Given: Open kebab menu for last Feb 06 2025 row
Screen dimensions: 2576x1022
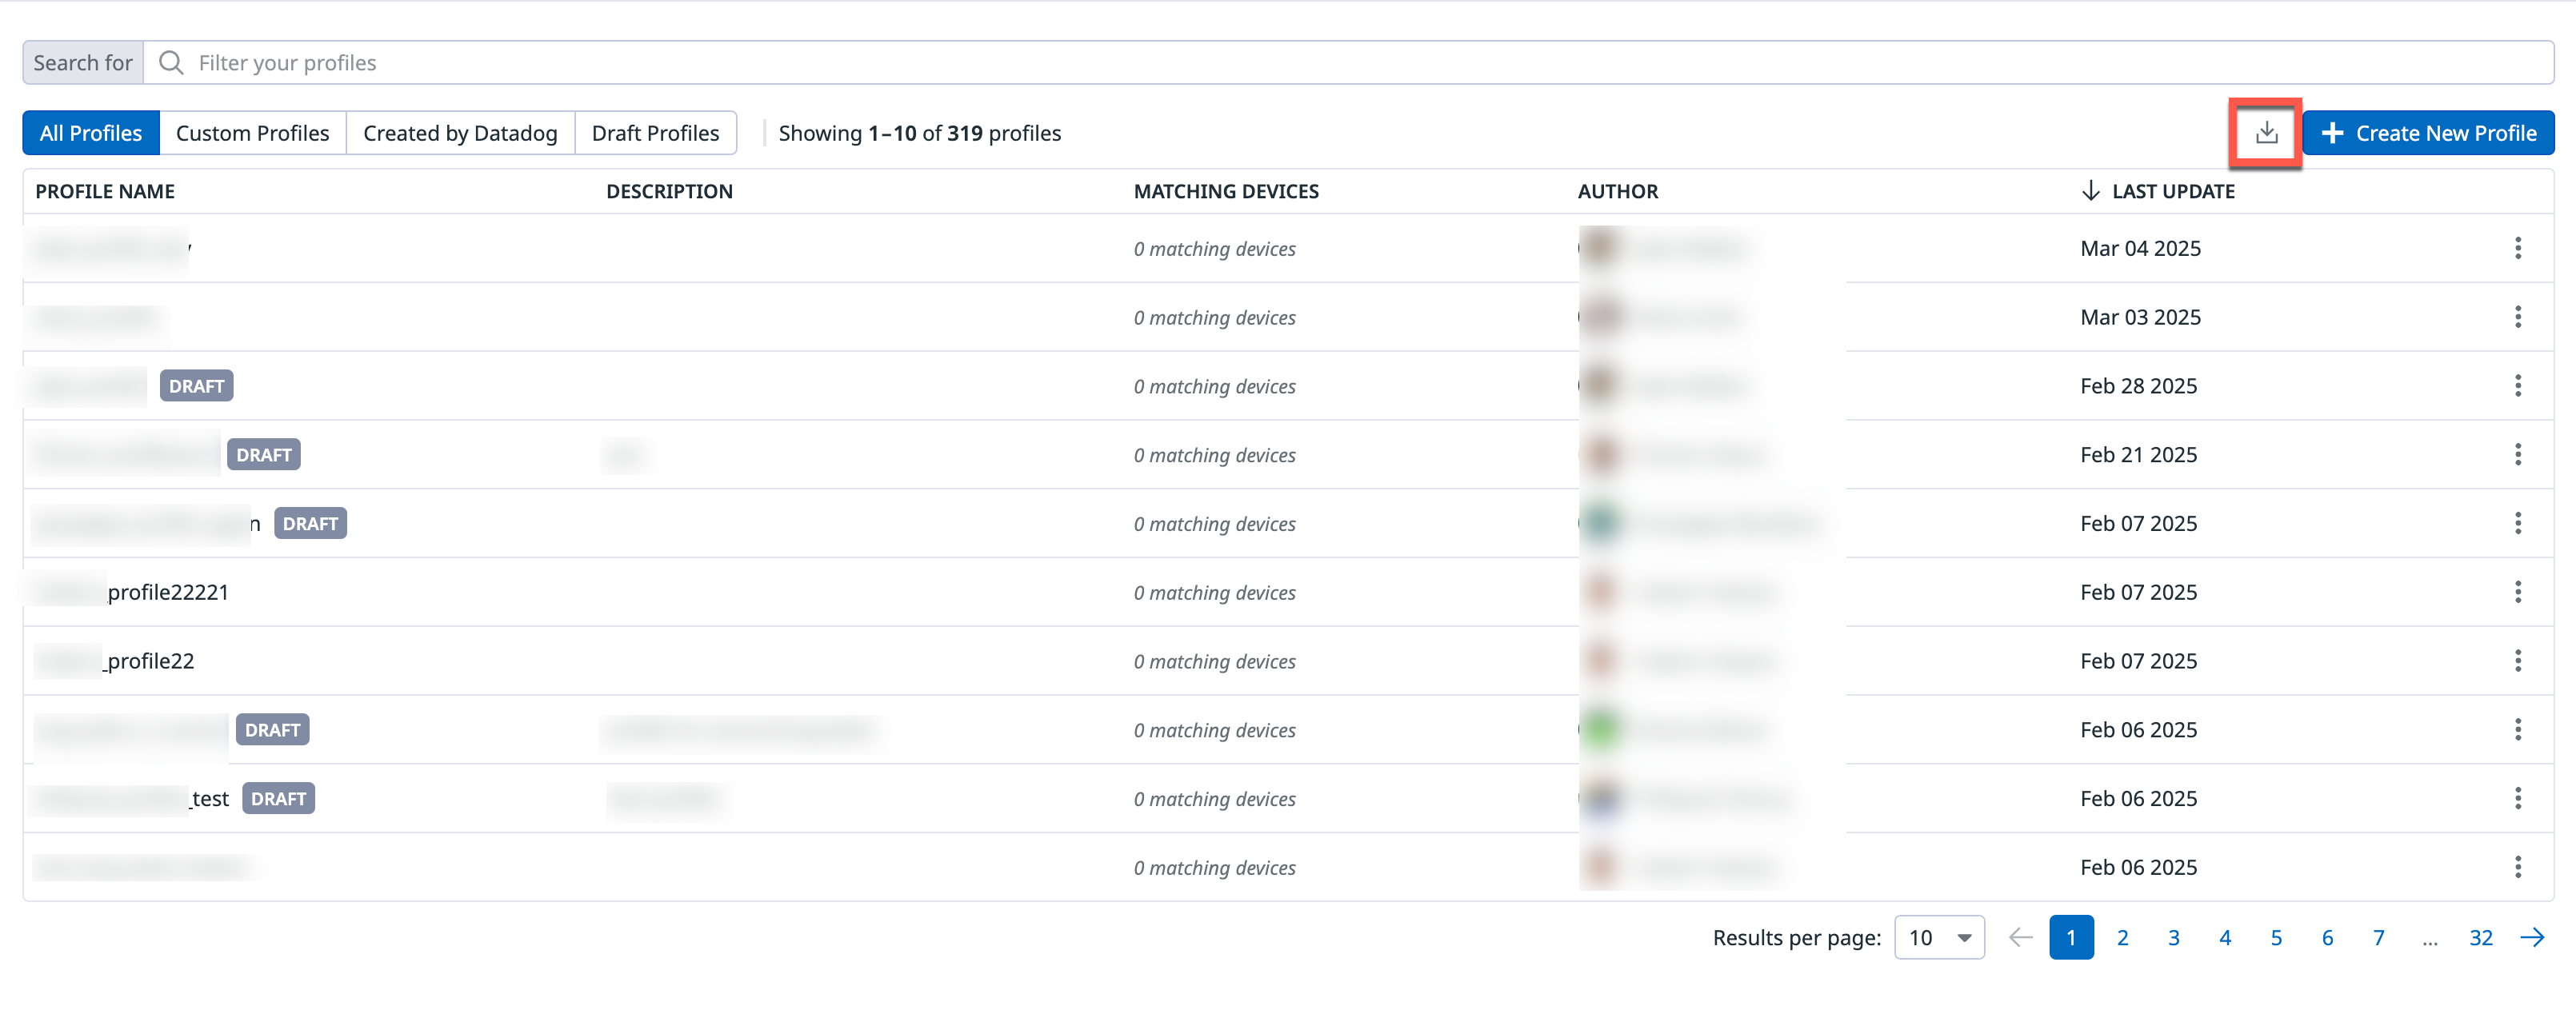Looking at the screenshot, I should (x=2517, y=867).
